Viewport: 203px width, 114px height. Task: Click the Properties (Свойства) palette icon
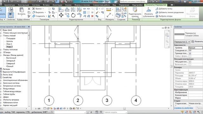tap(11, 15)
